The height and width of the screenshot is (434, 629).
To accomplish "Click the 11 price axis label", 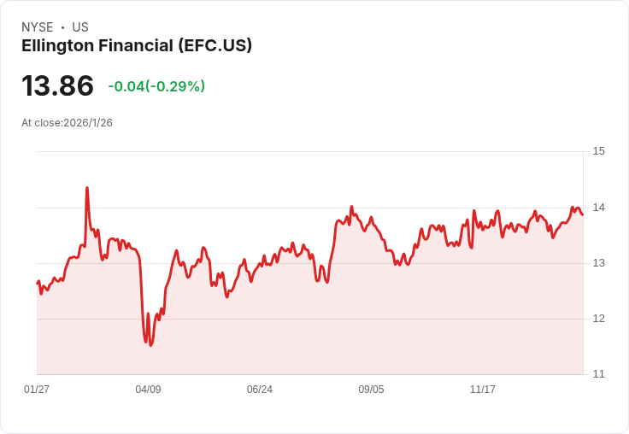I will click(x=598, y=374).
